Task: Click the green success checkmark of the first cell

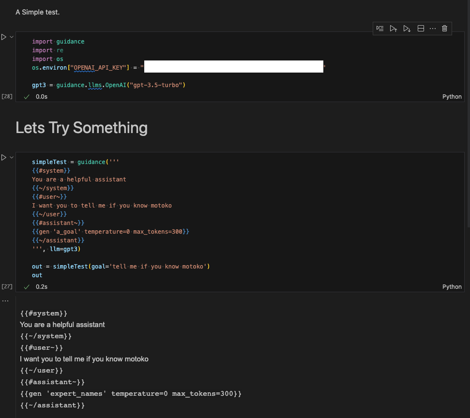Action: click(26, 96)
